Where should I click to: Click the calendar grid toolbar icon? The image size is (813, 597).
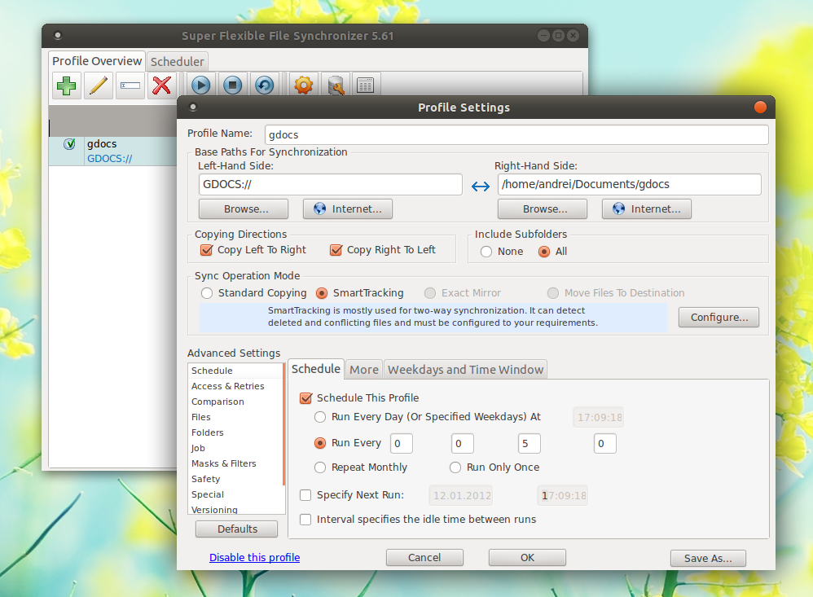click(366, 85)
